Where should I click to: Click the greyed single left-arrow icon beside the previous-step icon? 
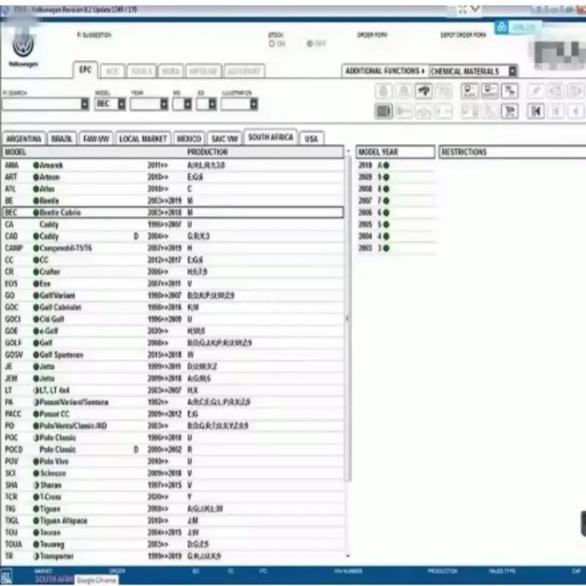(x=576, y=111)
